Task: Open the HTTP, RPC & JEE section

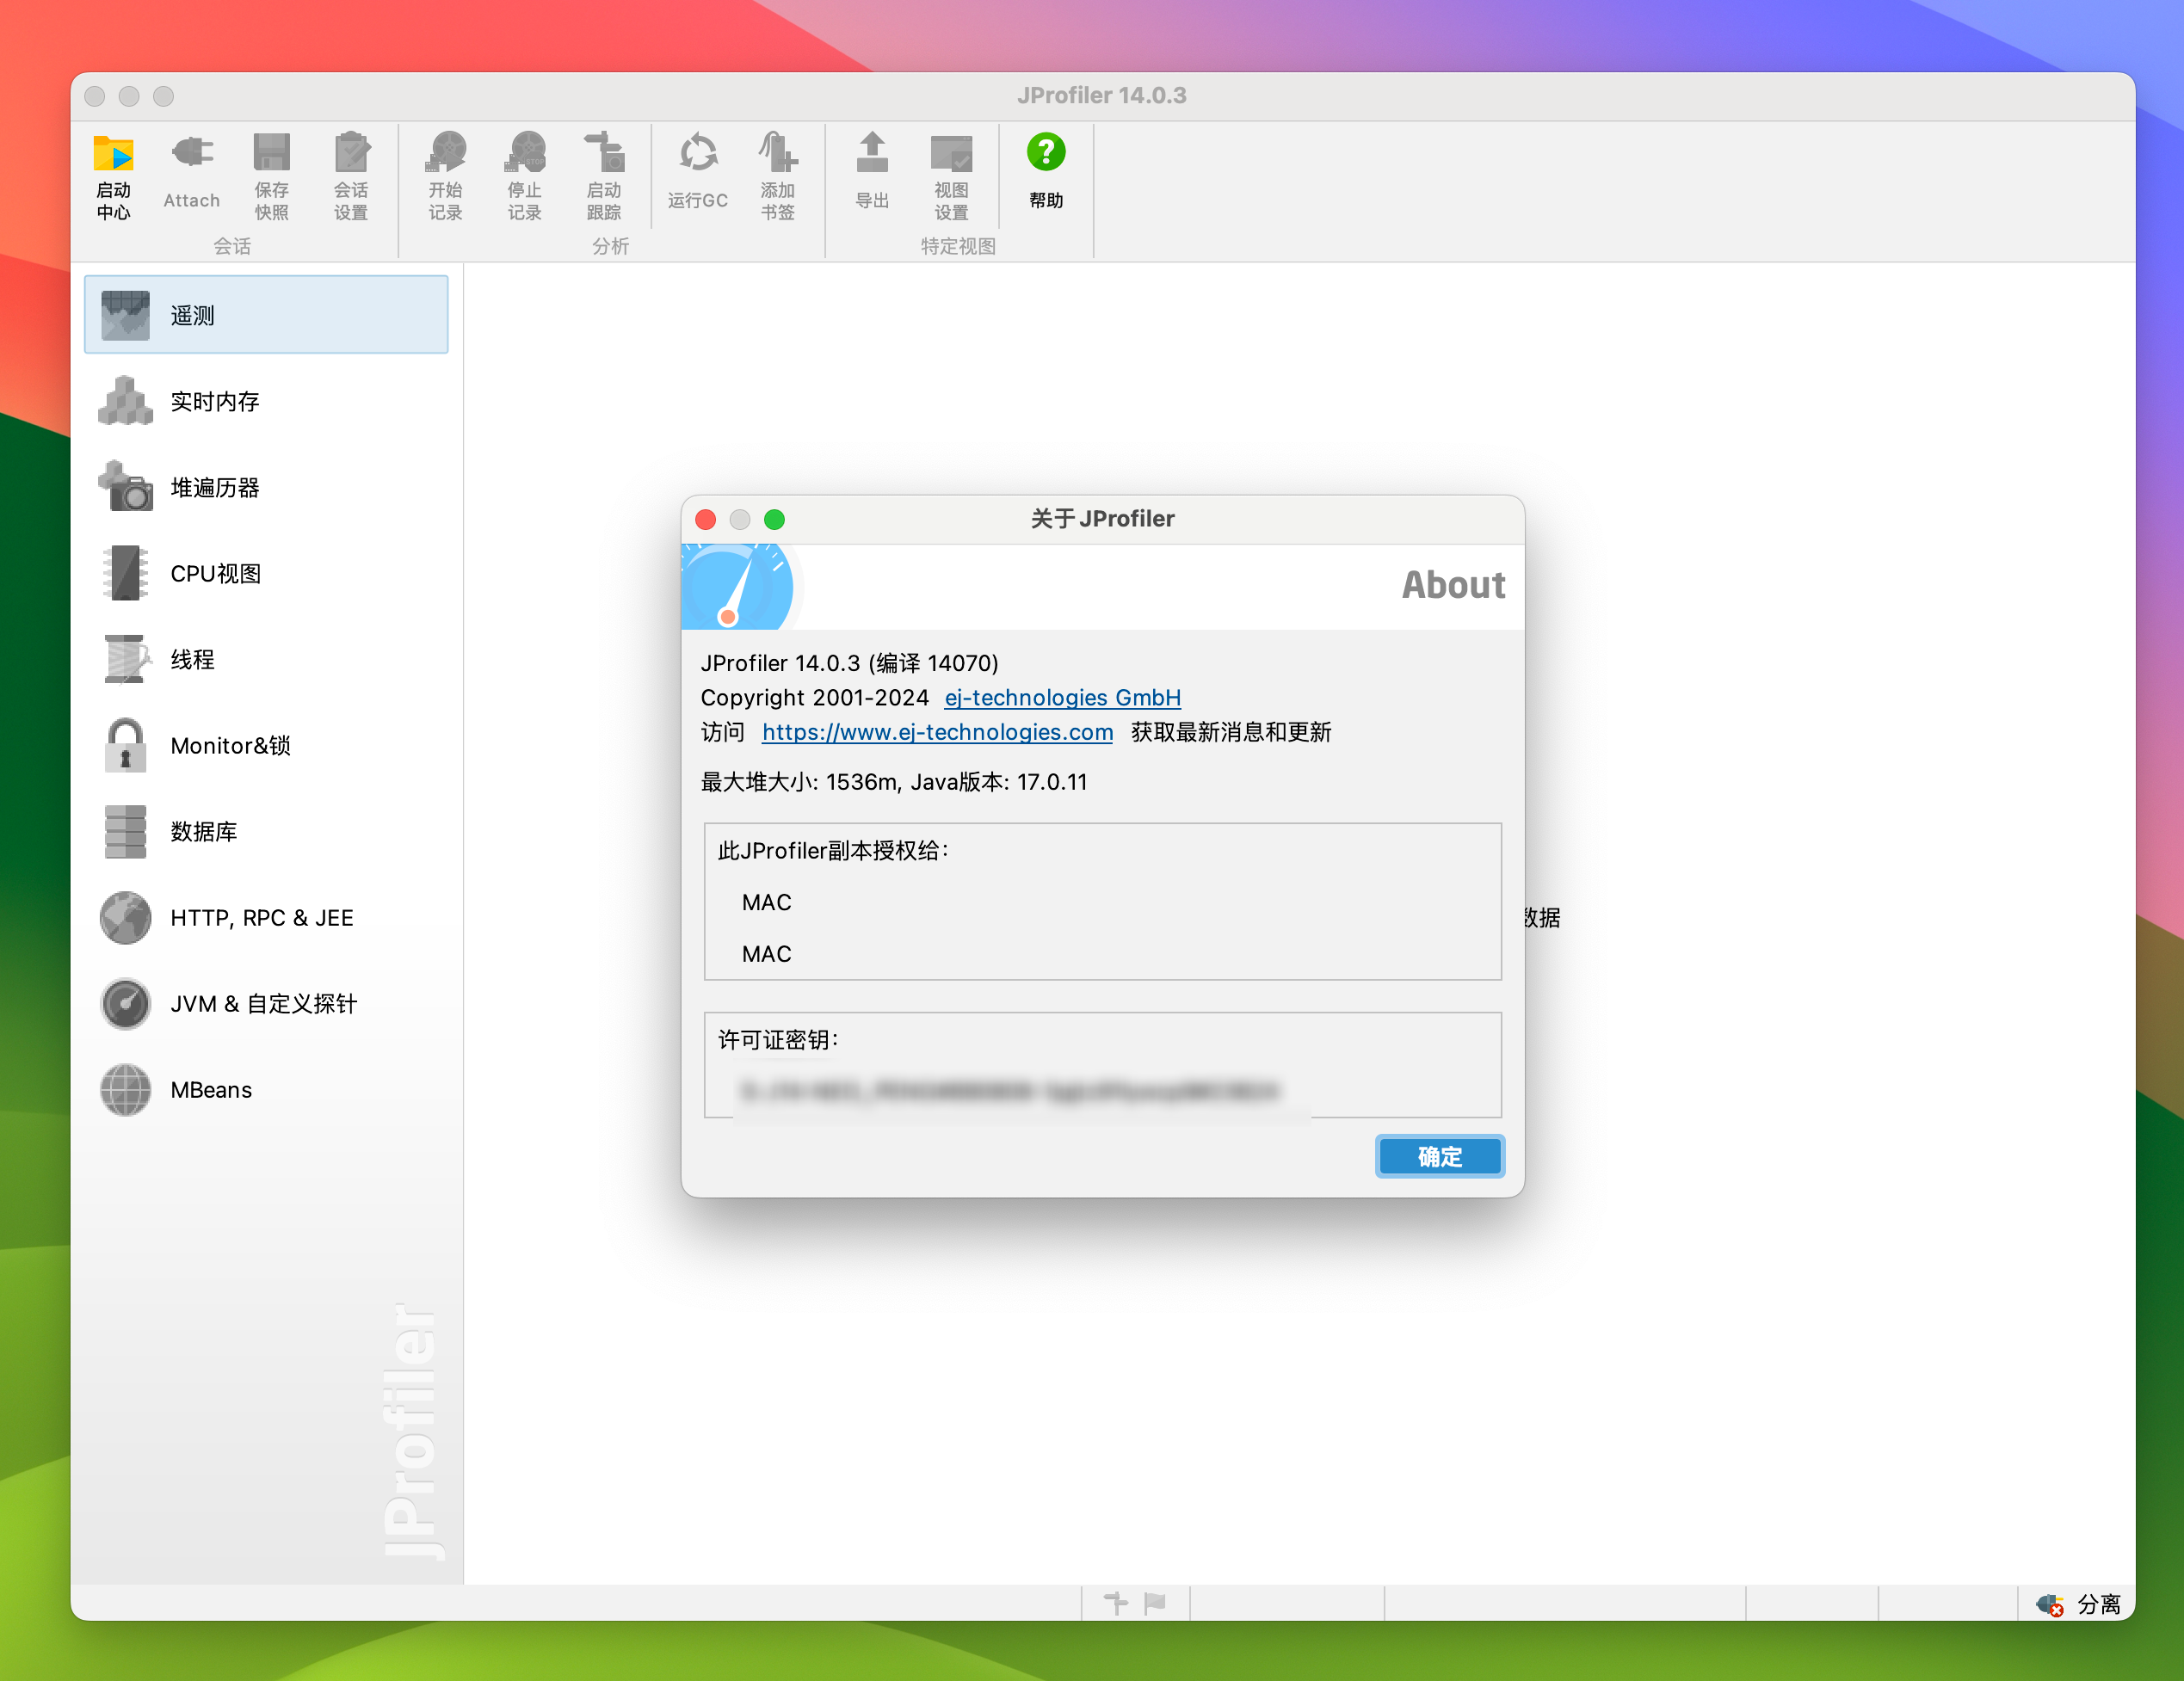Action: [266, 917]
